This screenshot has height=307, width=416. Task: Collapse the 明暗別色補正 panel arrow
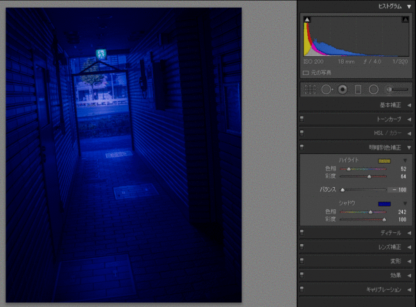click(x=409, y=148)
